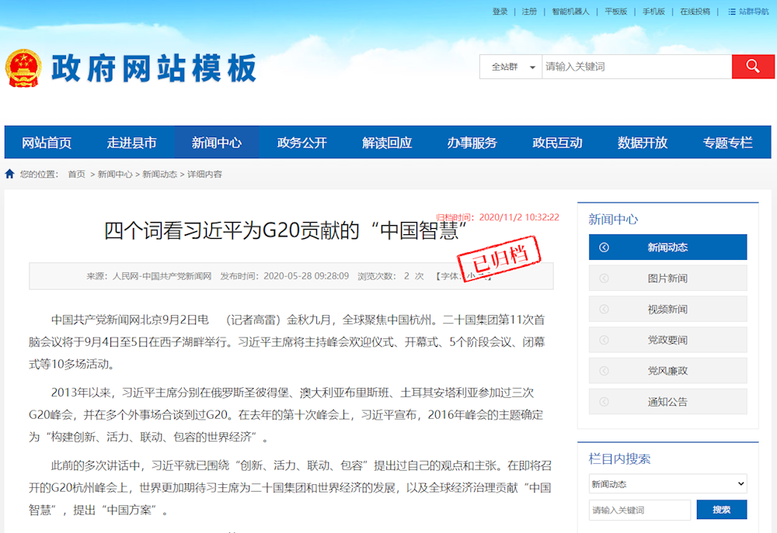This screenshot has width=777, height=533.
Task: Open 新闻中心 in the main navigation
Action: [216, 143]
